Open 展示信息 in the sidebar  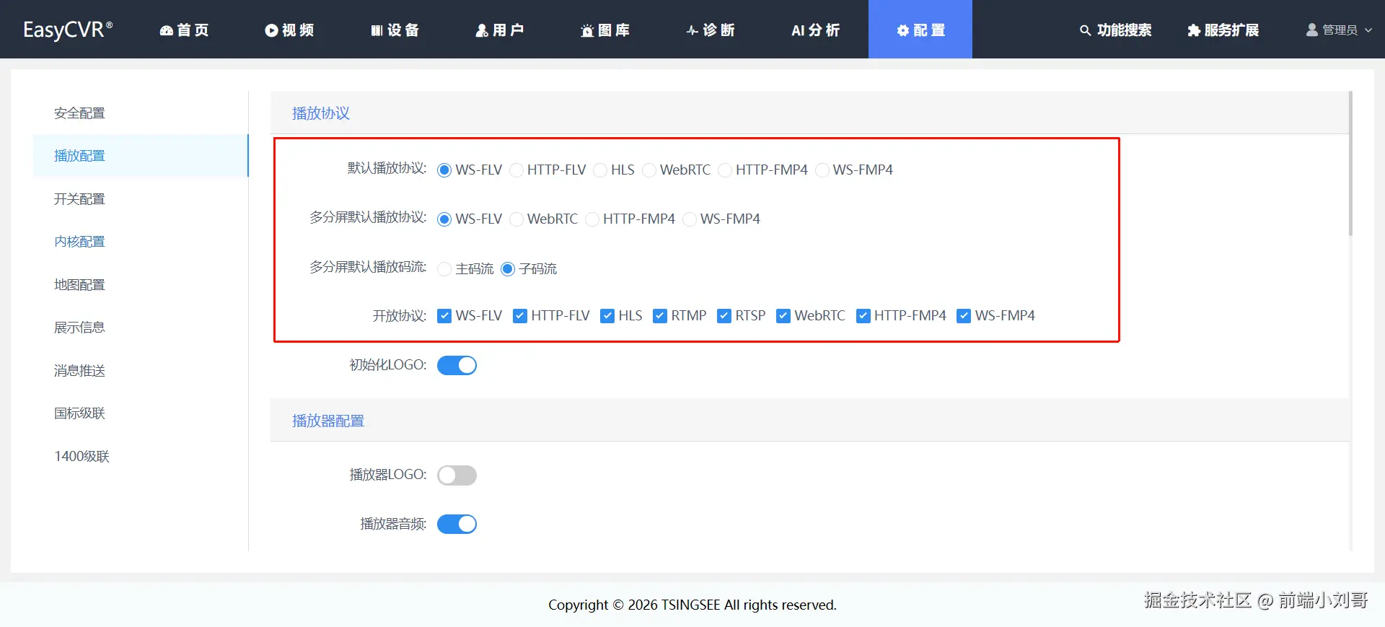point(141,328)
